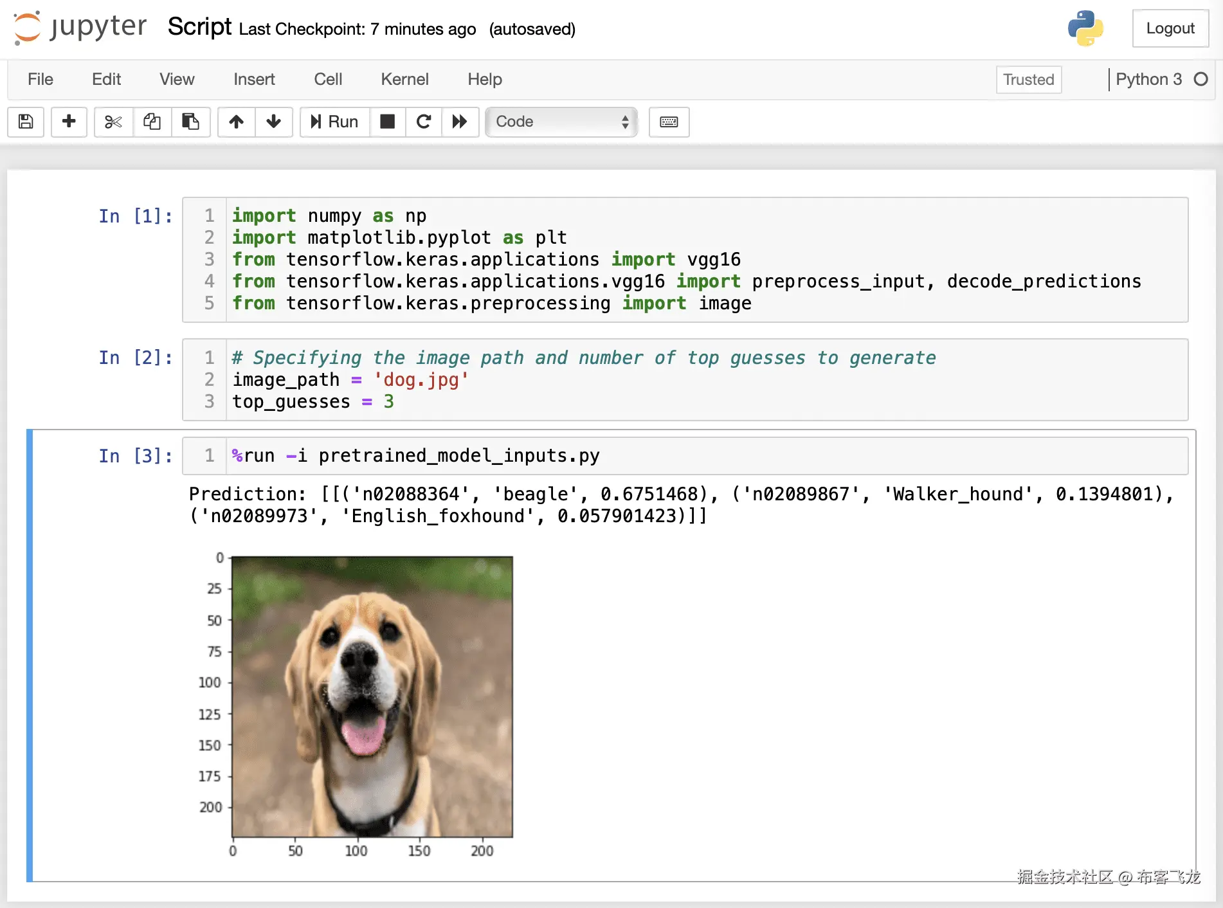Open the Help menu
This screenshot has height=908, width=1223.
coord(485,79)
